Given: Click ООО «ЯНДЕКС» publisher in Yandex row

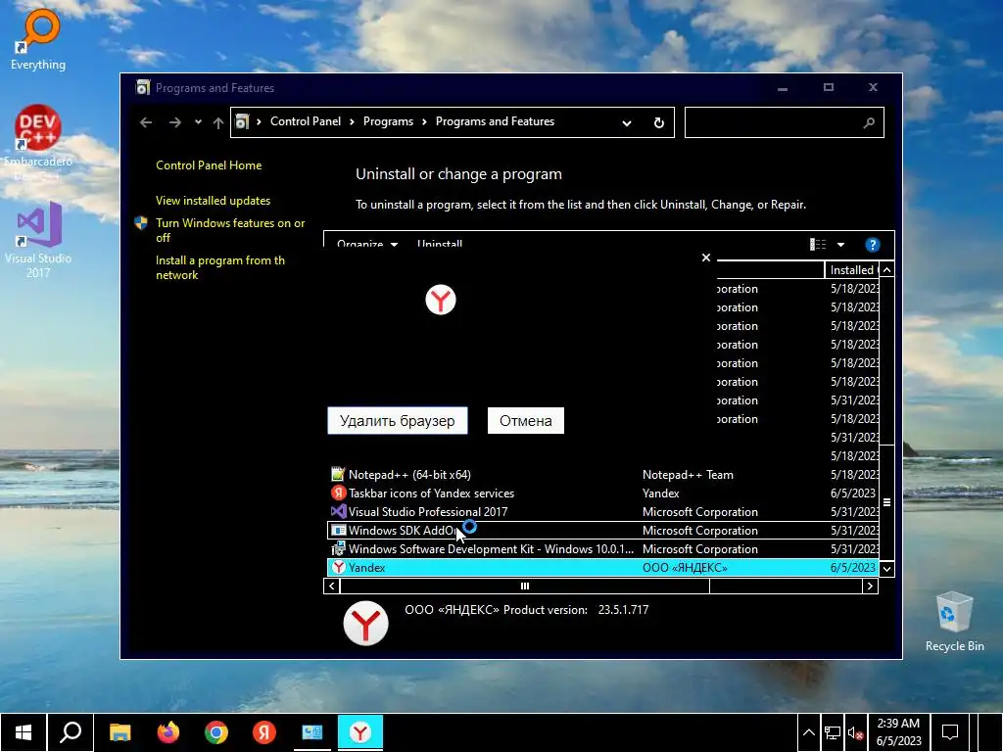Looking at the screenshot, I should (685, 567).
